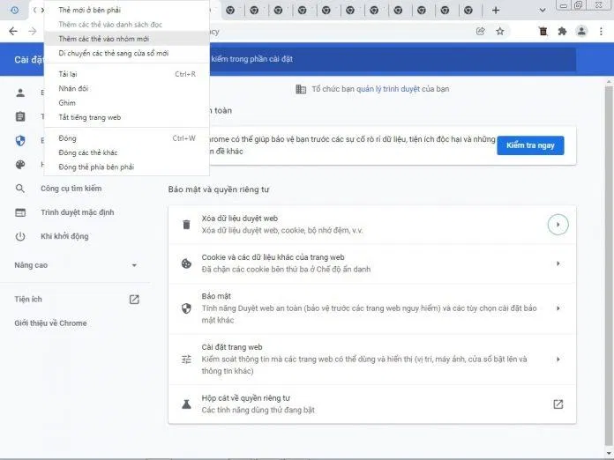Image resolution: width=614 pixels, height=460 pixels.
Task: Click the share page icon in address bar
Action: 481,31
